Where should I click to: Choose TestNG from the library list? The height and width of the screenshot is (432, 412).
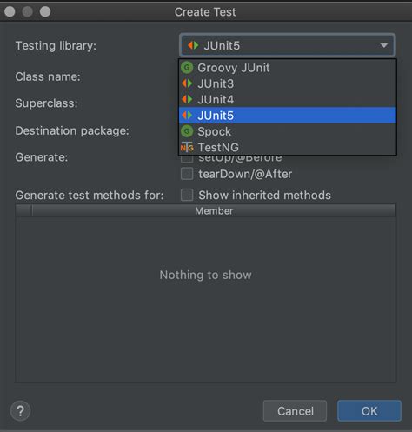(x=288, y=148)
